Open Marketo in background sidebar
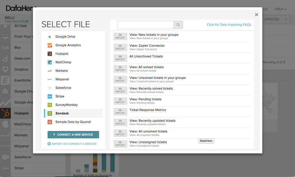 (21, 135)
